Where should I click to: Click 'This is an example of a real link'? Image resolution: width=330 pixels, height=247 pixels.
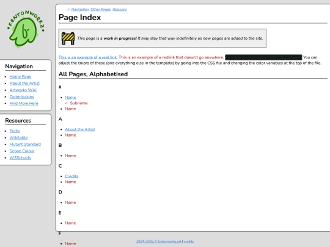pos(87,57)
